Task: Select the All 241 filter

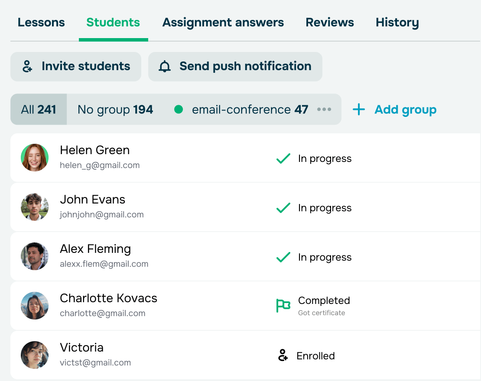Action: (38, 110)
